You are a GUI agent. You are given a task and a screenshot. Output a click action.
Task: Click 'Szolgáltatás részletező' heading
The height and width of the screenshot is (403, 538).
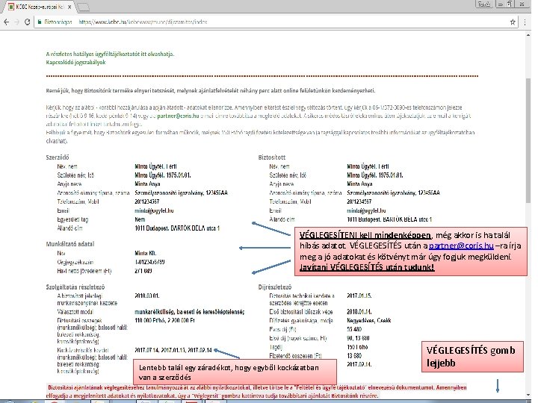[x=75, y=287]
